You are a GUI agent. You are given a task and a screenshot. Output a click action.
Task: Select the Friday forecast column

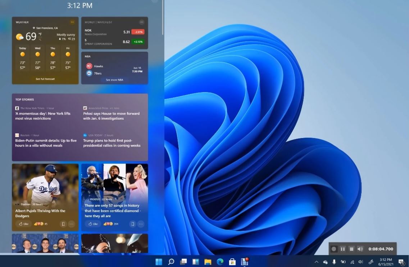point(68,57)
